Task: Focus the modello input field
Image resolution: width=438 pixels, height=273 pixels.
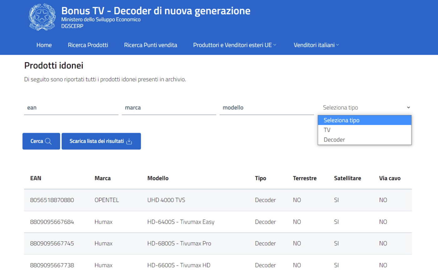Action: (x=267, y=108)
